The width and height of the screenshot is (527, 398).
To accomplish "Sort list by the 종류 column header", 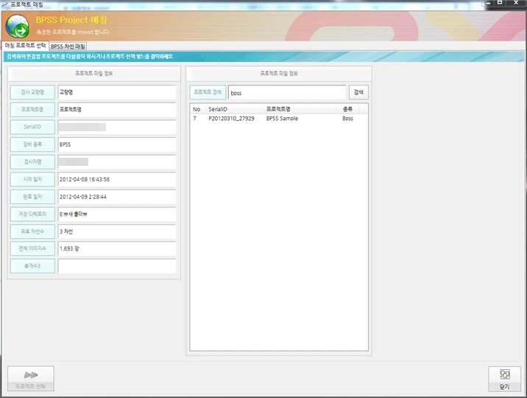I will tap(347, 109).
